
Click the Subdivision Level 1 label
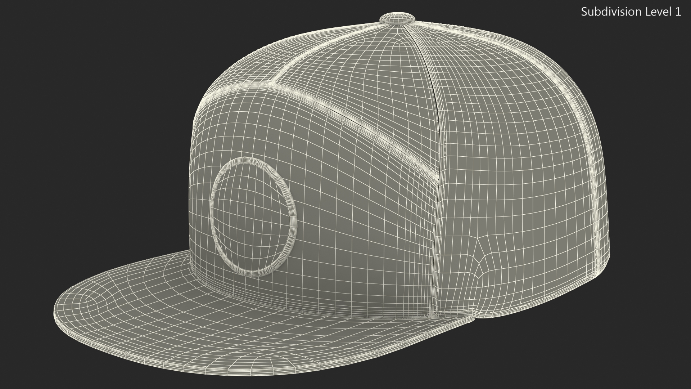point(631,12)
